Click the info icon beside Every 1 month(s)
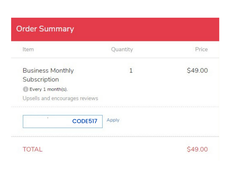This screenshot has height=176, width=228. coord(26,89)
